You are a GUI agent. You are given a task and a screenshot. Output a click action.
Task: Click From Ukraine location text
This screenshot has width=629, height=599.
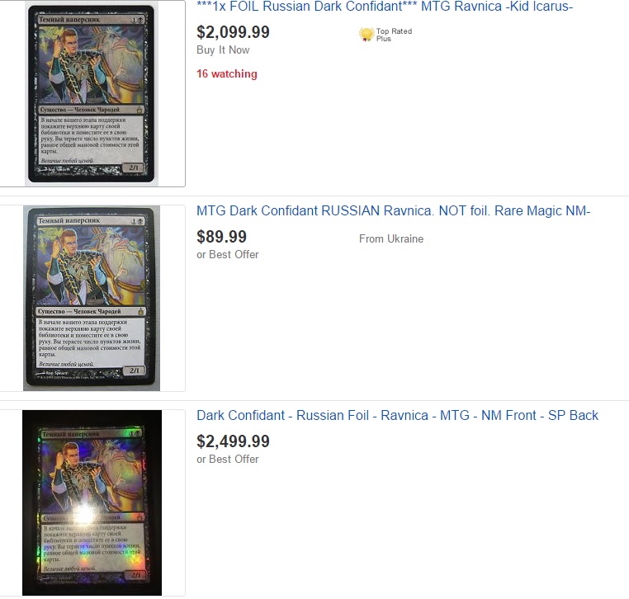(x=391, y=239)
